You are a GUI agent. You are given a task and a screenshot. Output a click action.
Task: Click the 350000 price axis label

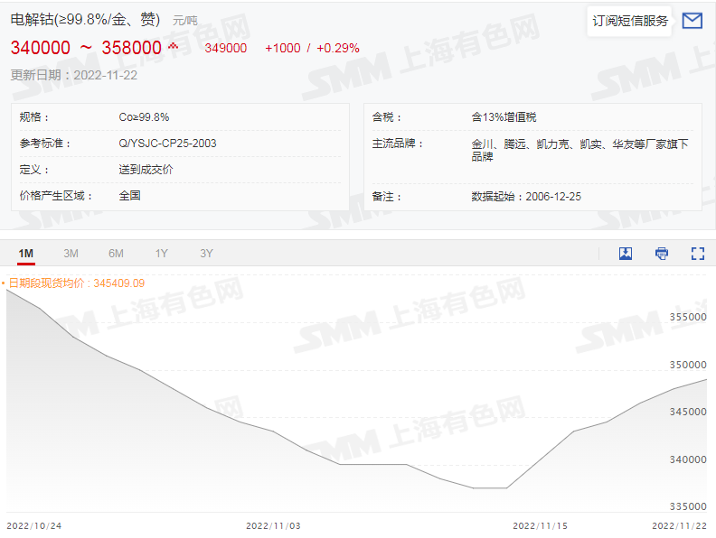[x=689, y=365]
